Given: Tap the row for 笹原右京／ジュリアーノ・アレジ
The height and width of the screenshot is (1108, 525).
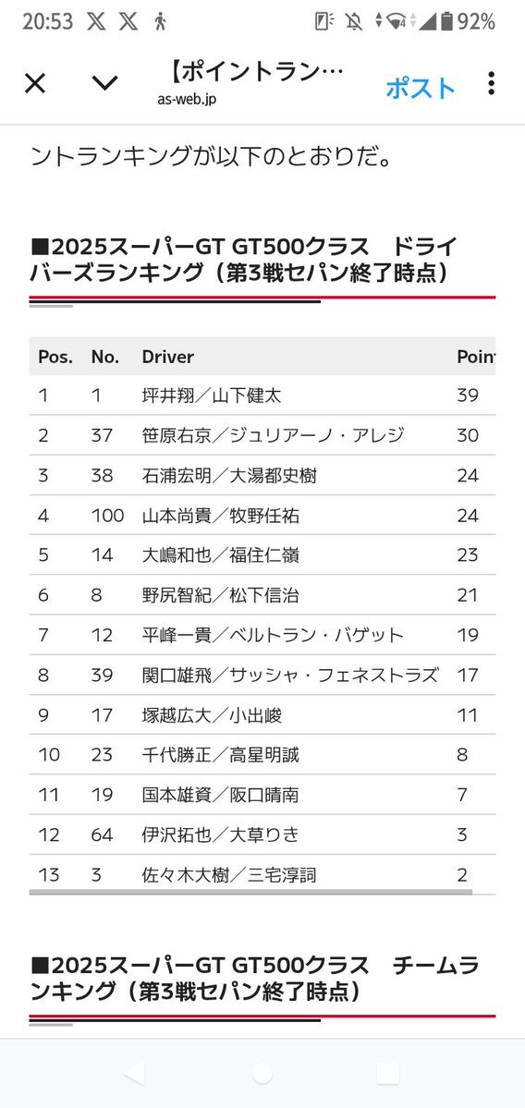Looking at the screenshot, I should 262,435.
